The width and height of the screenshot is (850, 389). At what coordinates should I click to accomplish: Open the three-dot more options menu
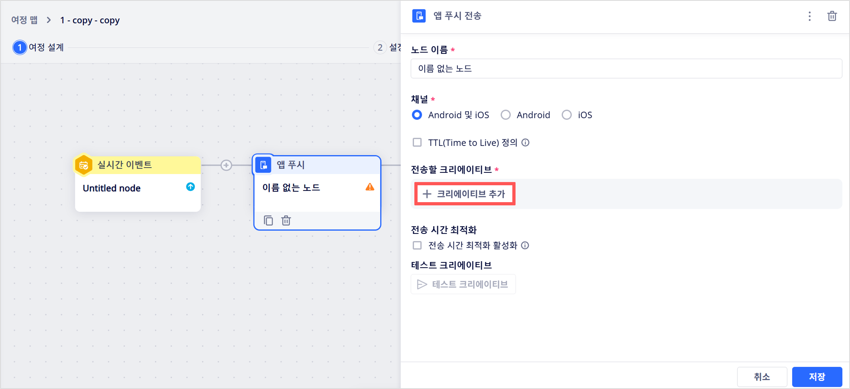coord(809,16)
